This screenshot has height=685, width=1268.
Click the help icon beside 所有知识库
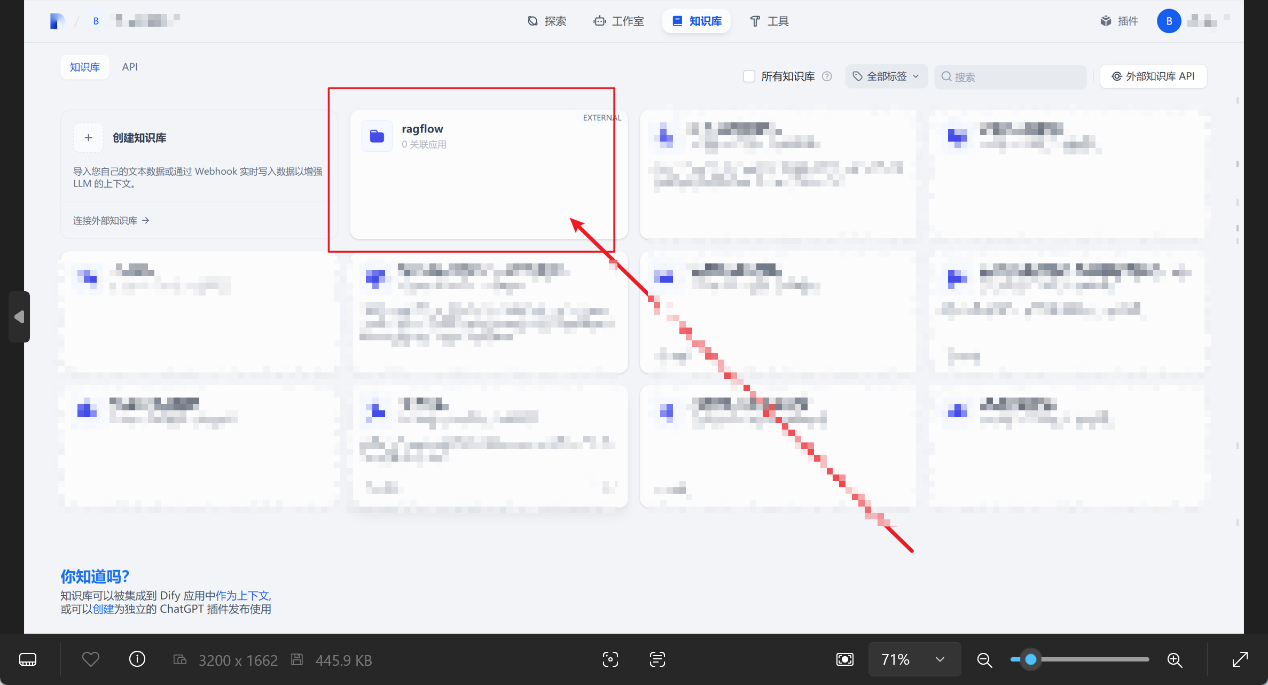click(827, 76)
